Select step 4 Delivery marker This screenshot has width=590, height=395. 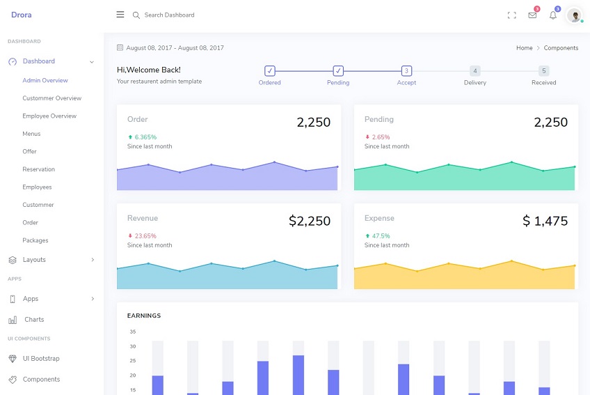pyautogui.click(x=475, y=70)
